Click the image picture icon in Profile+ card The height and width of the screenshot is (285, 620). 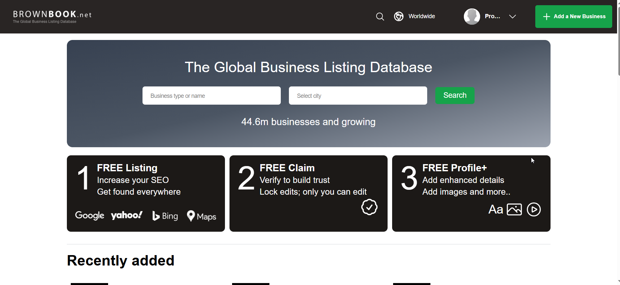514,210
